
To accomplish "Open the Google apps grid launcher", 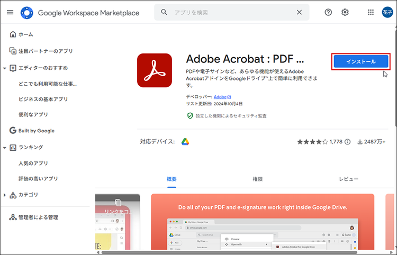I will (371, 12).
